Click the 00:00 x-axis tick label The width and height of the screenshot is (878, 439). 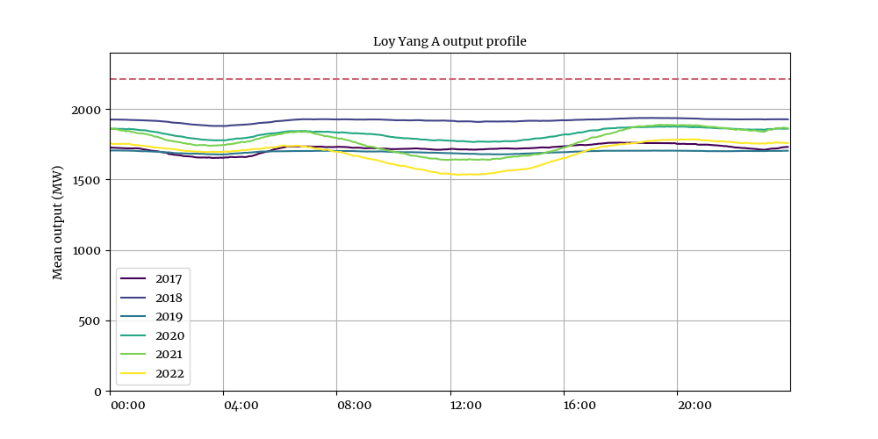click(x=127, y=405)
